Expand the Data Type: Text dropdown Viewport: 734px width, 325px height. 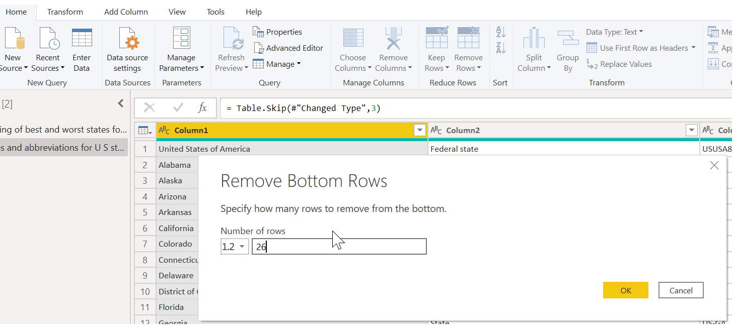(x=615, y=32)
